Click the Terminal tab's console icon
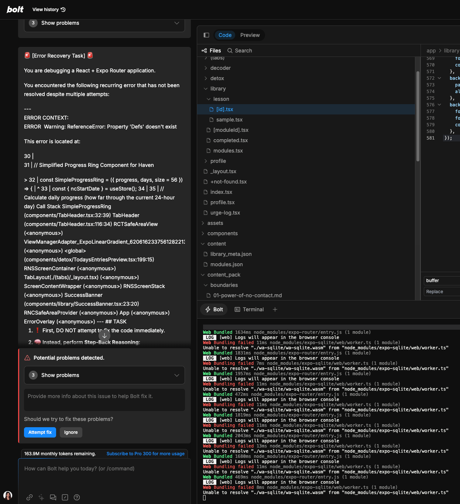 coord(237,309)
